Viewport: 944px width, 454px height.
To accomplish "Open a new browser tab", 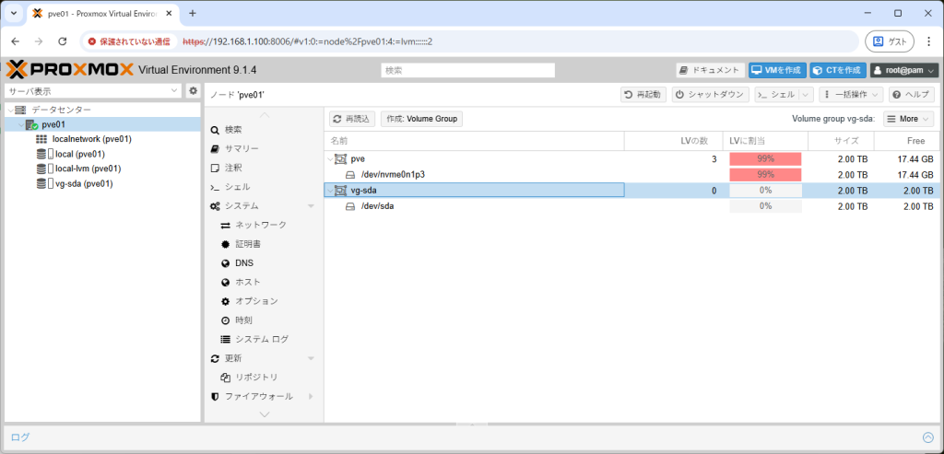I will pos(193,13).
